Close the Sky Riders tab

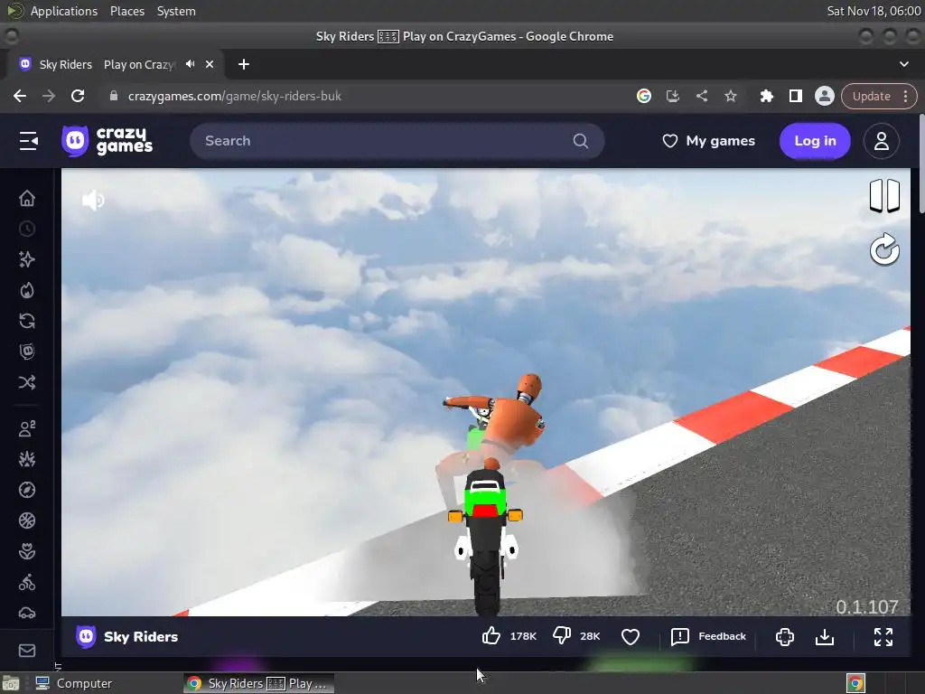coord(210,64)
